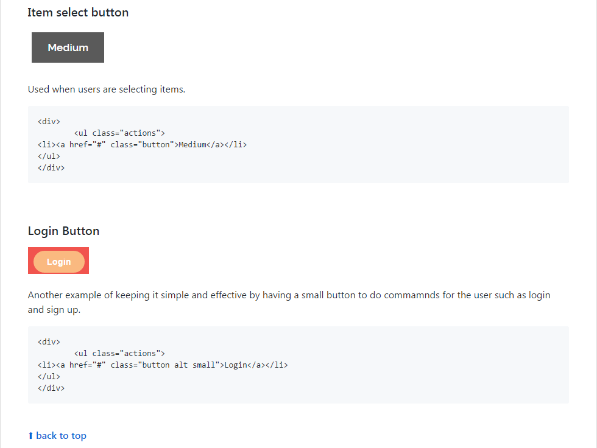
Task: Click the closing </div> line in the first code block
Action: (51, 168)
